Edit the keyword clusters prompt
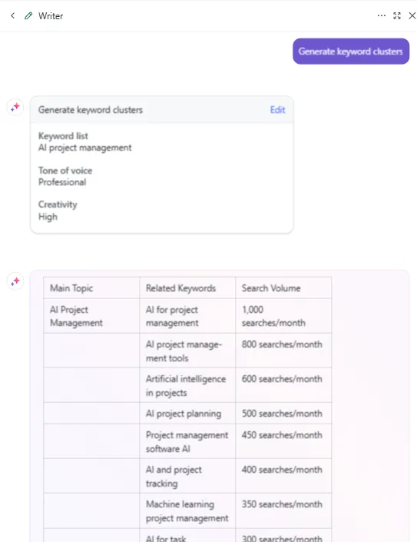The height and width of the screenshot is (542, 417). (277, 110)
